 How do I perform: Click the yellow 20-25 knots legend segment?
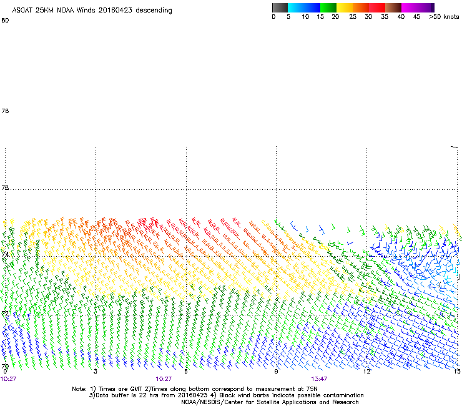tap(345, 7)
